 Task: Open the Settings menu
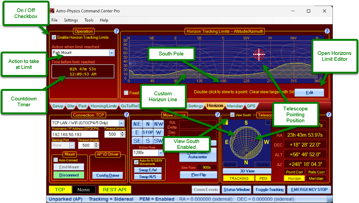coord(71,20)
